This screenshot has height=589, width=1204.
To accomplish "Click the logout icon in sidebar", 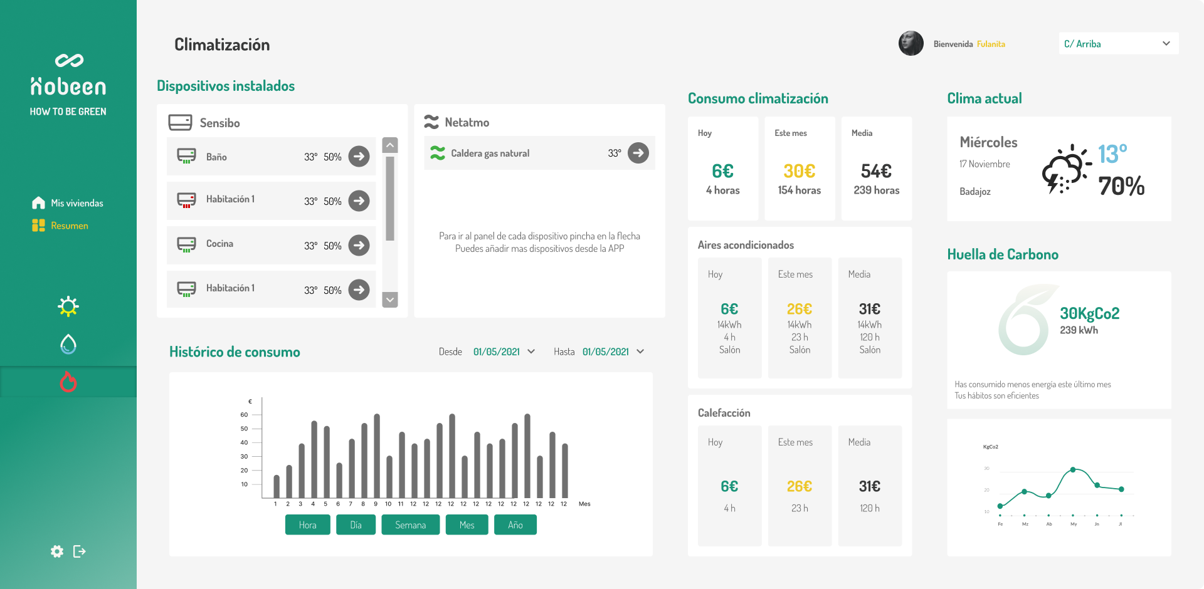I will coord(80,551).
